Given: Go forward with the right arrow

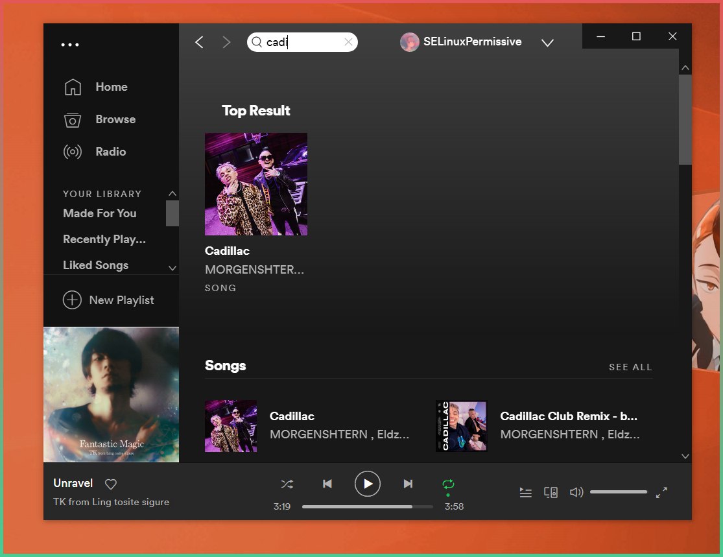Looking at the screenshot, I should coord(226,42).
